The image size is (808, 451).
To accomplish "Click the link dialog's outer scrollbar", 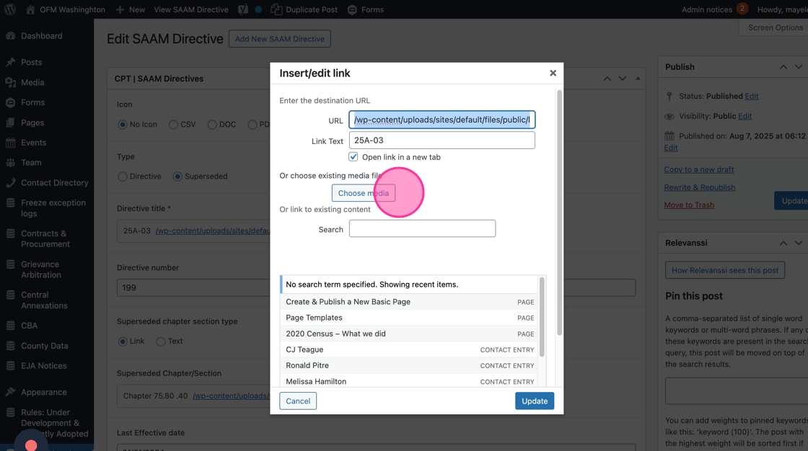I will coord(559,213).
